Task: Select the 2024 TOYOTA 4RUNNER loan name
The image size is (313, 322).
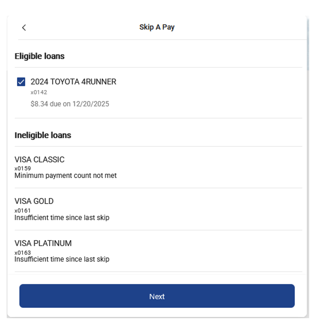Action: (74, 82)
